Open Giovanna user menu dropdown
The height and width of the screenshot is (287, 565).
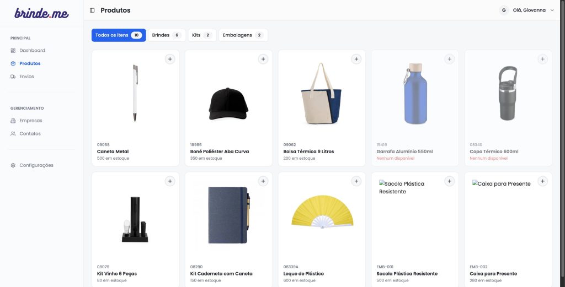point(527,10)
